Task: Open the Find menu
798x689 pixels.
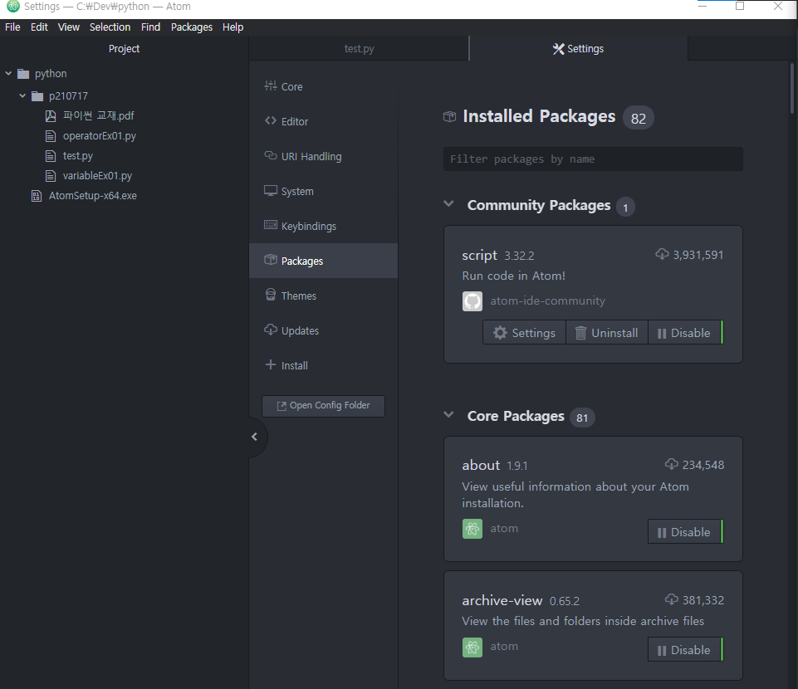Action: (150, 27)
